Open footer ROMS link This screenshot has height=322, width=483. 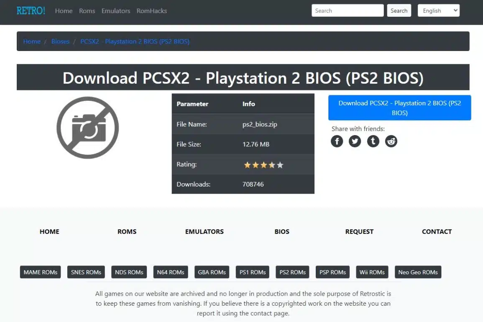127,231
